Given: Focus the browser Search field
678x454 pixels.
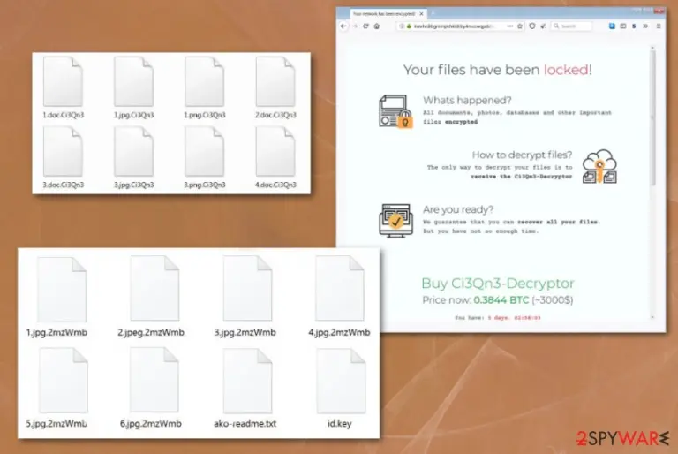Looking at the screenshot, I should pyautogui.click(x=572, y=26).
